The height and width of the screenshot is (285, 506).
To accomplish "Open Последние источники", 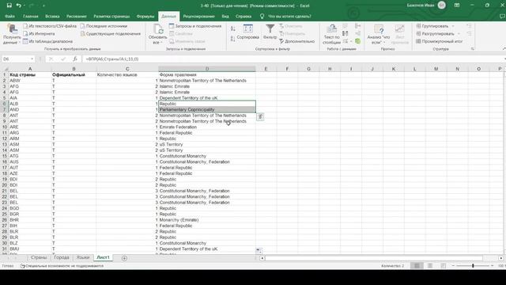I will tap(104, 26).
